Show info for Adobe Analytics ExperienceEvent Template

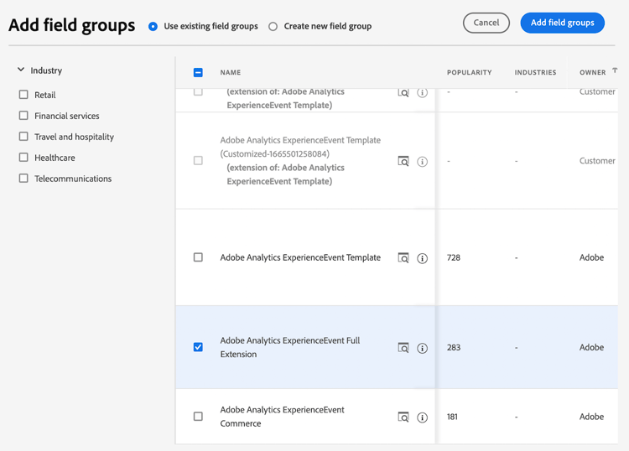tap(423, 258)
